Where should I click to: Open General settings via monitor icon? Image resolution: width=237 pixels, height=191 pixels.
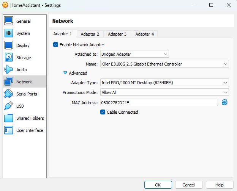tap(9, 21)
